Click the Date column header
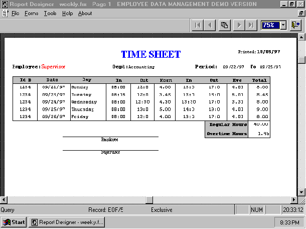The height and width of the screenshot is (229, 306). [x=52, y=80]
